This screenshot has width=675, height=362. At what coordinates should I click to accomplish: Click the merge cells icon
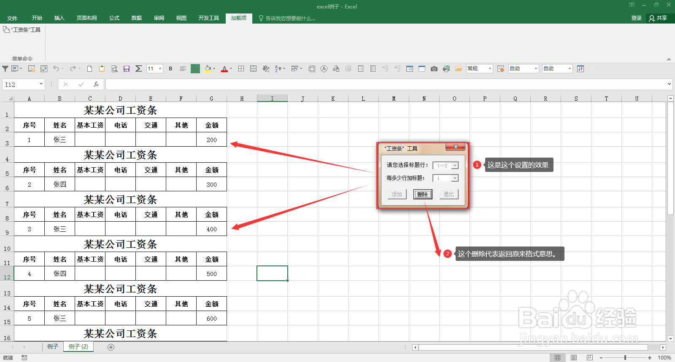tap(253, 69)
